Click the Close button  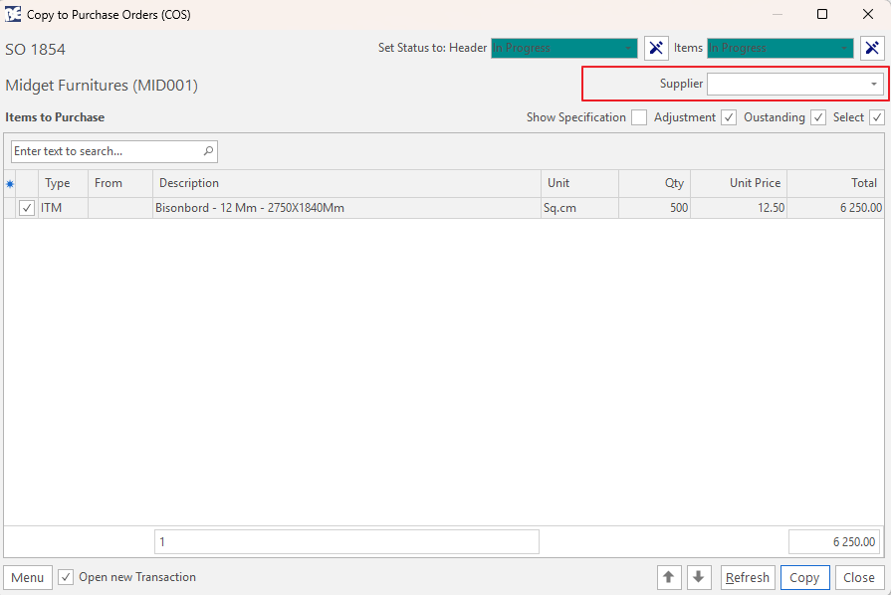[x=859, y=577]
